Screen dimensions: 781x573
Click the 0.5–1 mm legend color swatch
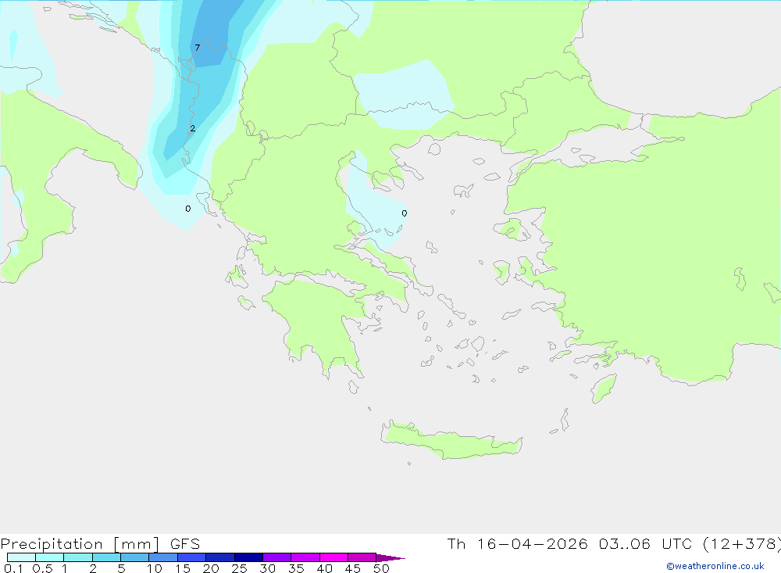(x=50, y=557)
